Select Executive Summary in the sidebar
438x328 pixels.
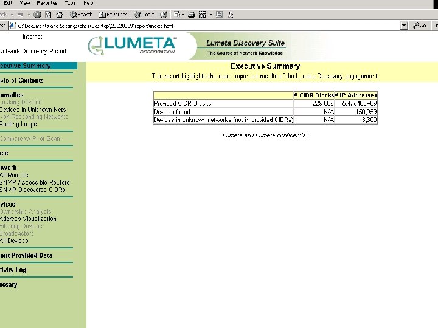(x=38, y=66)
